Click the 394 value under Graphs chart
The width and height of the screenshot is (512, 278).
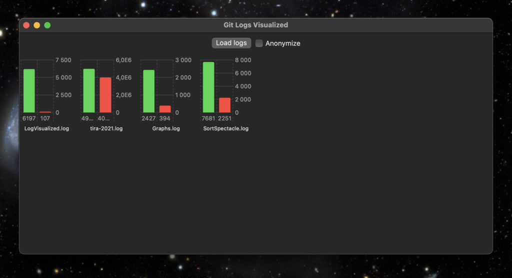[x=165, y=119]
